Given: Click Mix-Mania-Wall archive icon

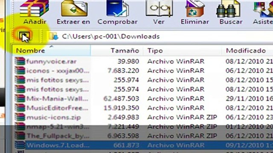Looking at the screenshot, I should pyautogui.click(x=20, y=99).
